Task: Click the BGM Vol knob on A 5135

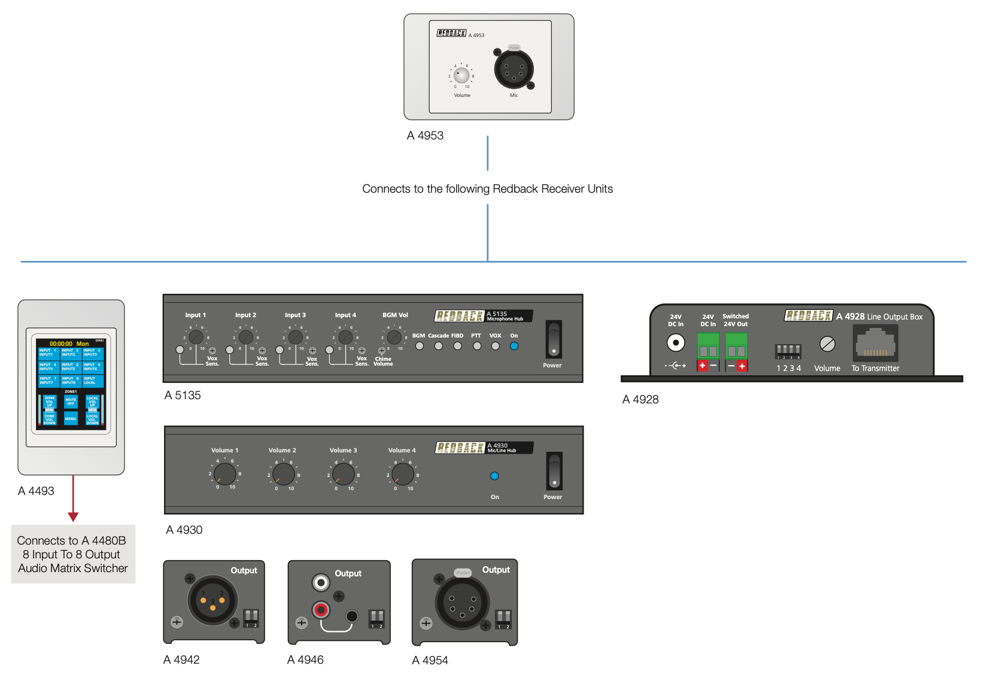Action: (394, 338)
